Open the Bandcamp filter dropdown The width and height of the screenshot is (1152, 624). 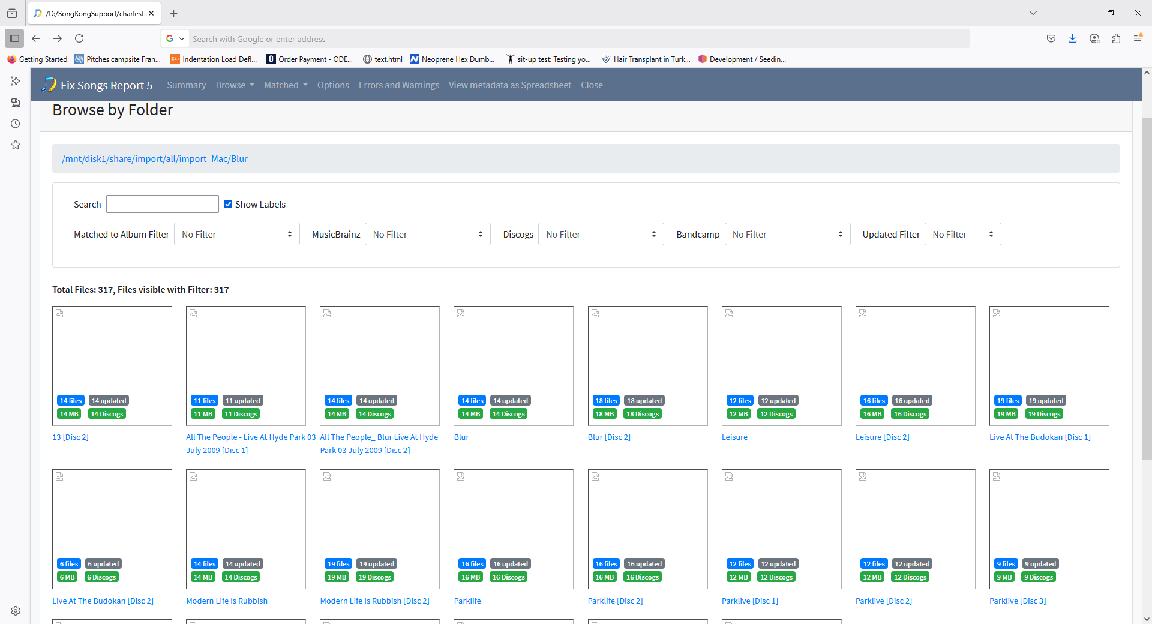(x=787, y=234)
